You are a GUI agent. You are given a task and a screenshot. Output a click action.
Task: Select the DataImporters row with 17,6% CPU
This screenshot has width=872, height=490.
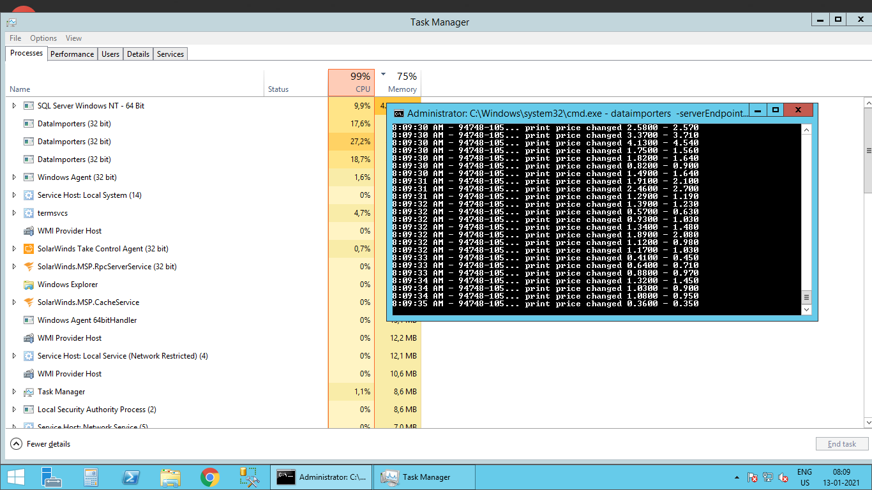pyautogui.click(x=213, y=124)
